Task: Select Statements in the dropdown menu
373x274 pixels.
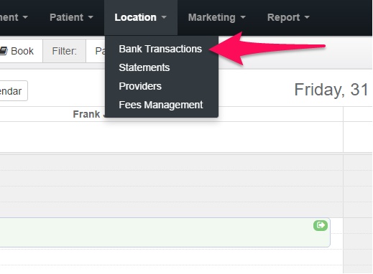Action: point(144,67)
